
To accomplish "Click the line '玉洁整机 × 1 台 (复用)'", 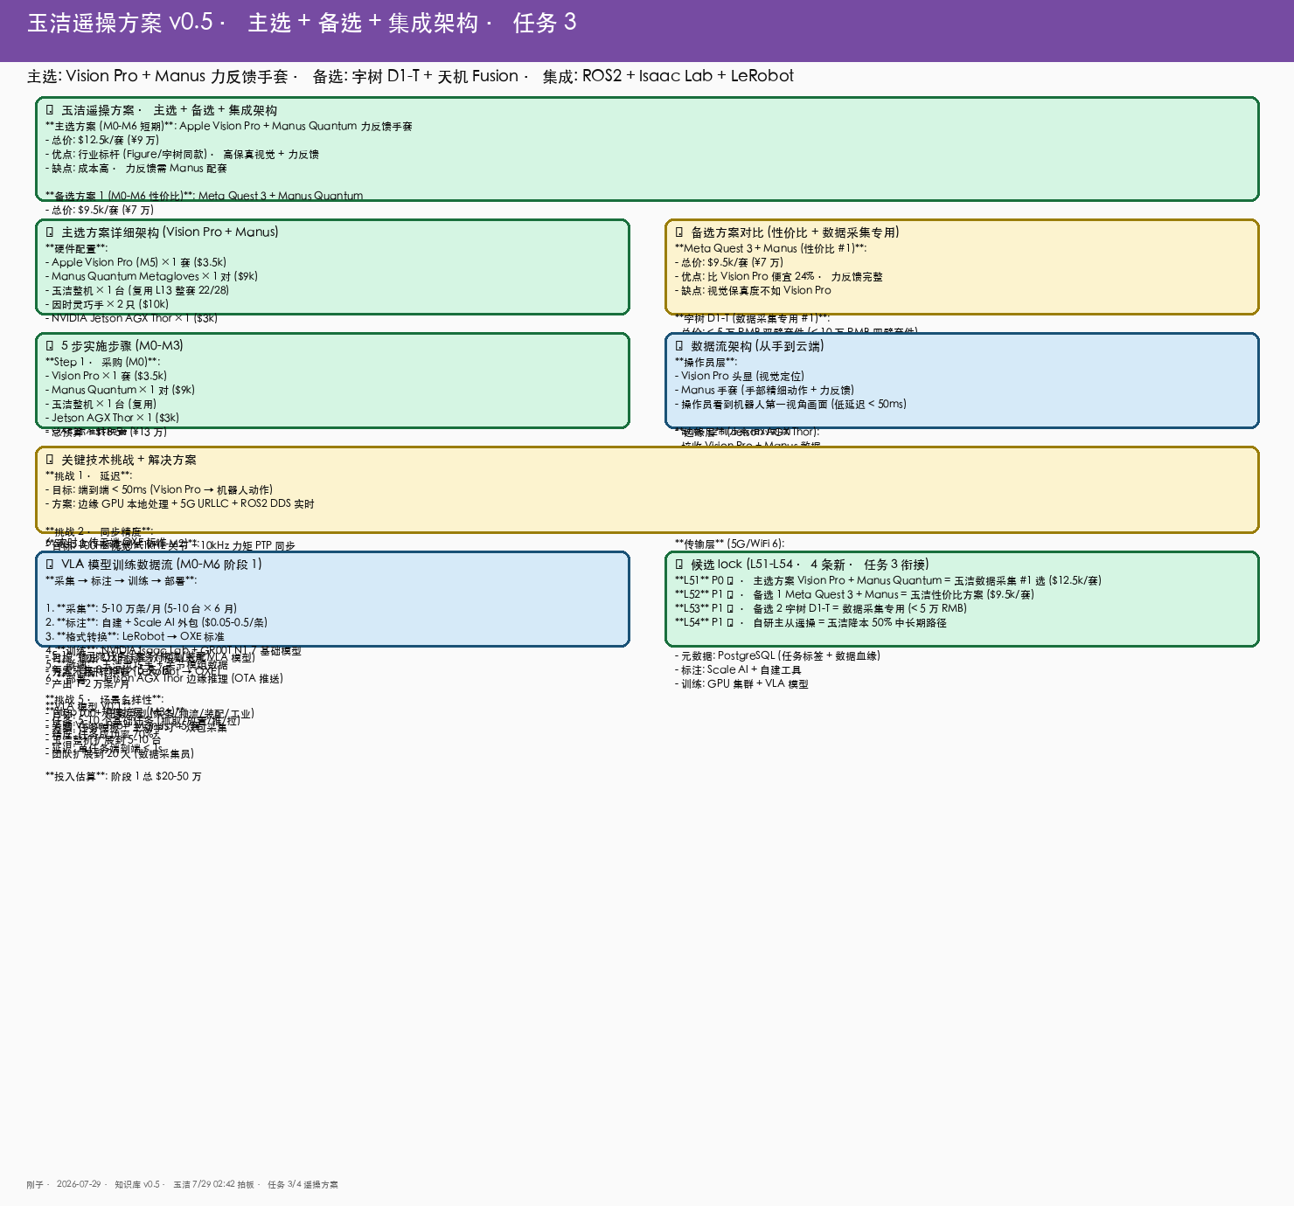I will [101, 404].
